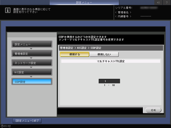Viewport: 171px width, 128px height.
Task: Select 使用する to enable SSDP
Action: coord(74,54)
